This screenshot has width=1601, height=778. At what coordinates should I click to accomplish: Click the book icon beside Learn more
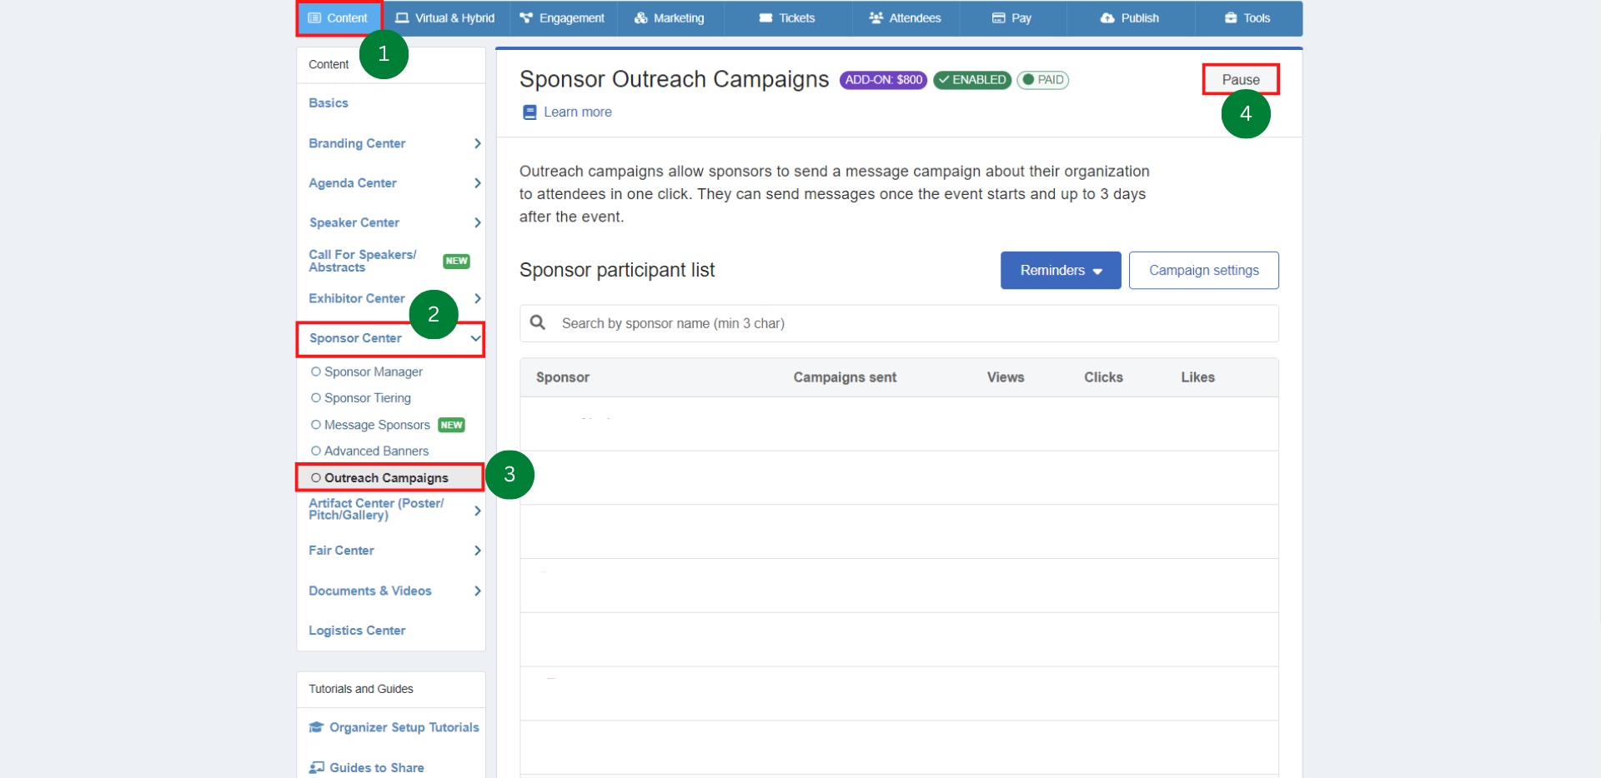529,112
